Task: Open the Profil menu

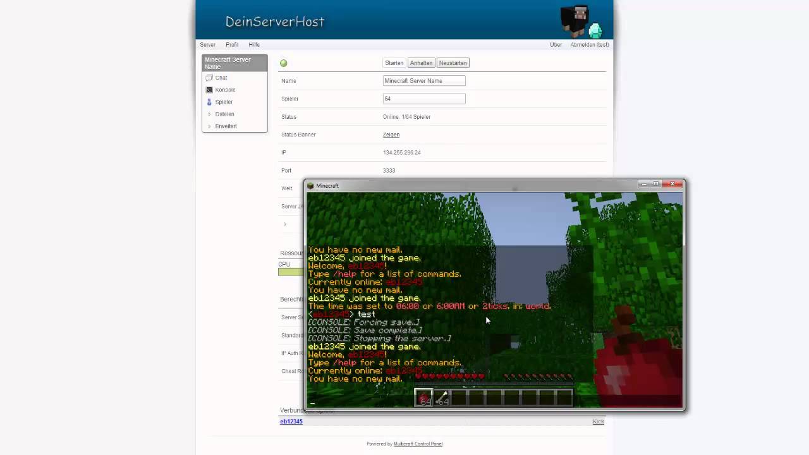Action: click(232, 45)
